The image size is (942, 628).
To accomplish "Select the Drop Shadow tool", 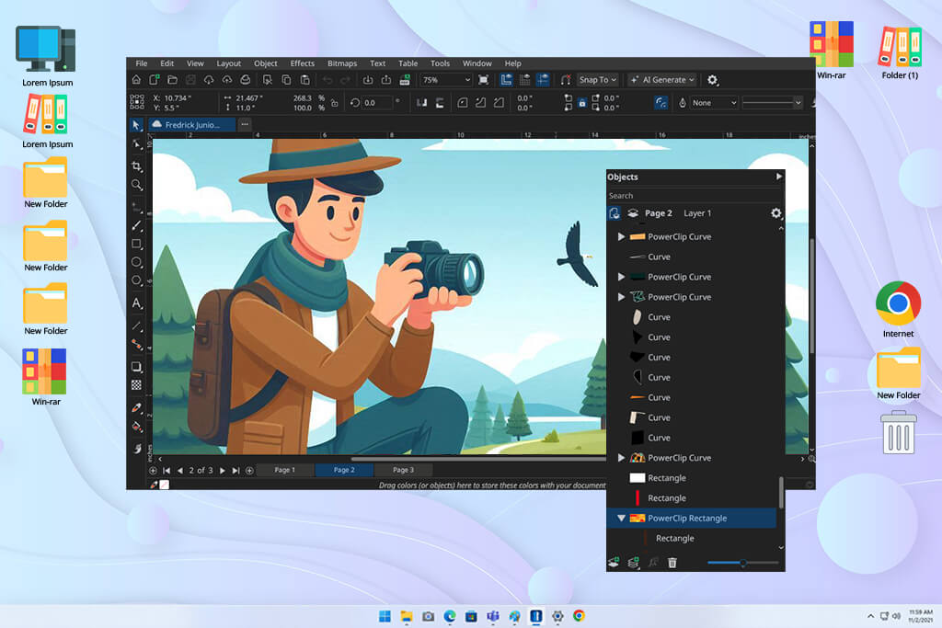I will (136, 366).
